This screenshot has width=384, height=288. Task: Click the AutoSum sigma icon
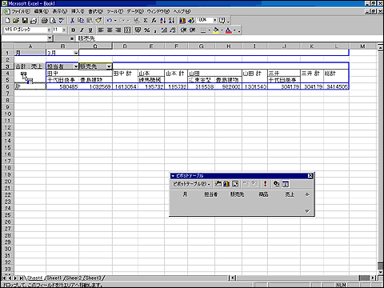[146, 21]
